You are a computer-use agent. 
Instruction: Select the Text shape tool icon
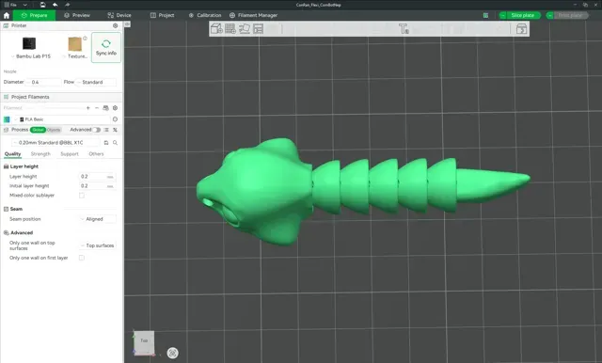pyautogui.click(x=404, y=29)
